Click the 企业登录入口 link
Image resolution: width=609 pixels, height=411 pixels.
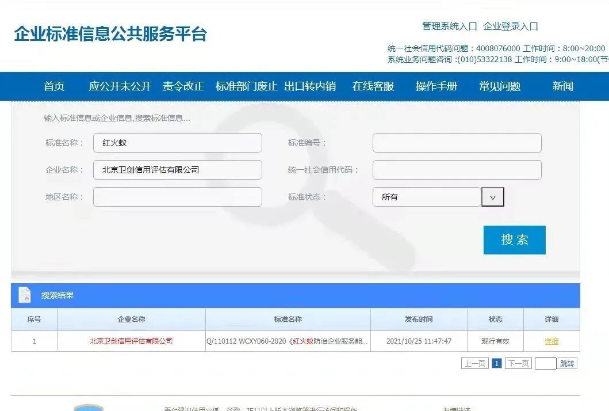click(510, 26)
